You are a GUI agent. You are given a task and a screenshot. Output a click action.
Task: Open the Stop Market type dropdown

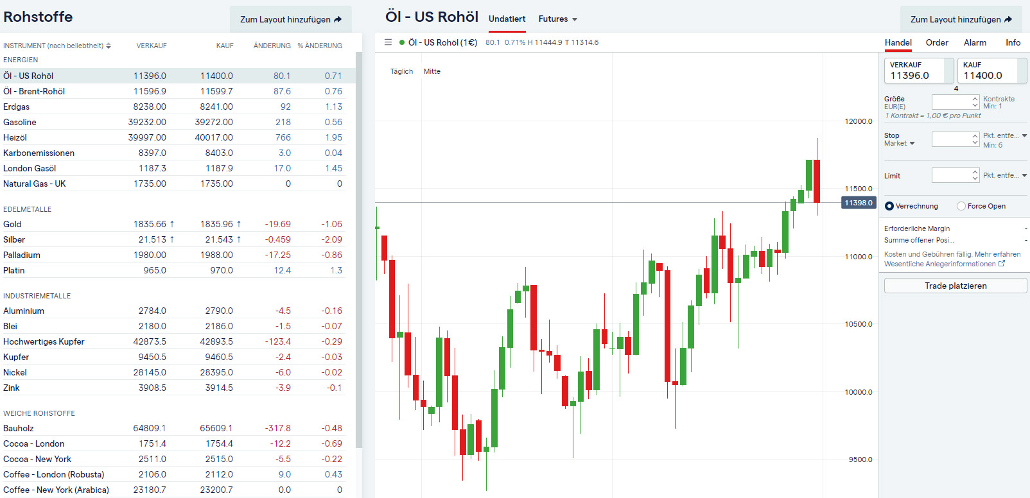coord(900,144)
